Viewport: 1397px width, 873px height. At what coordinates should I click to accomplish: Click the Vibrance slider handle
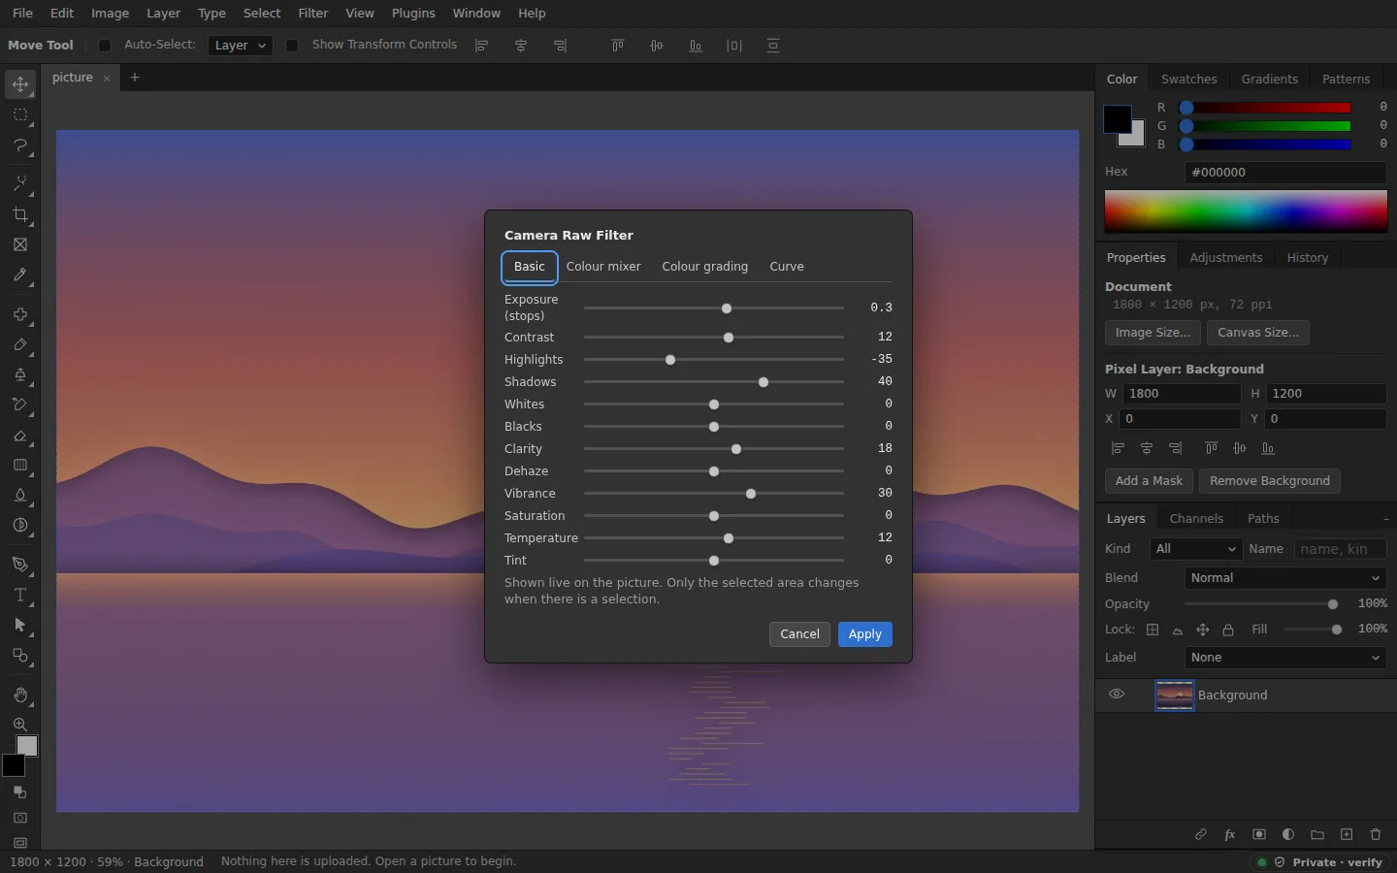pos(751,494)
